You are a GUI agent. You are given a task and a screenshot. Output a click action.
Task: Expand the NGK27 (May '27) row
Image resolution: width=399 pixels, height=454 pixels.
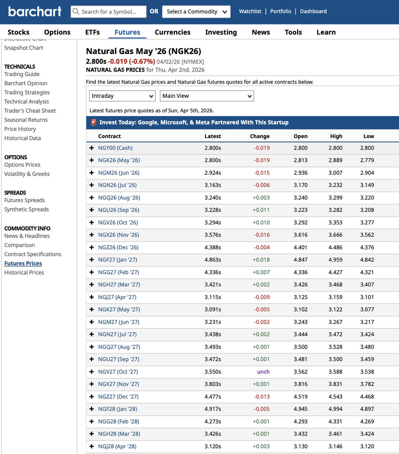[91, 309]
